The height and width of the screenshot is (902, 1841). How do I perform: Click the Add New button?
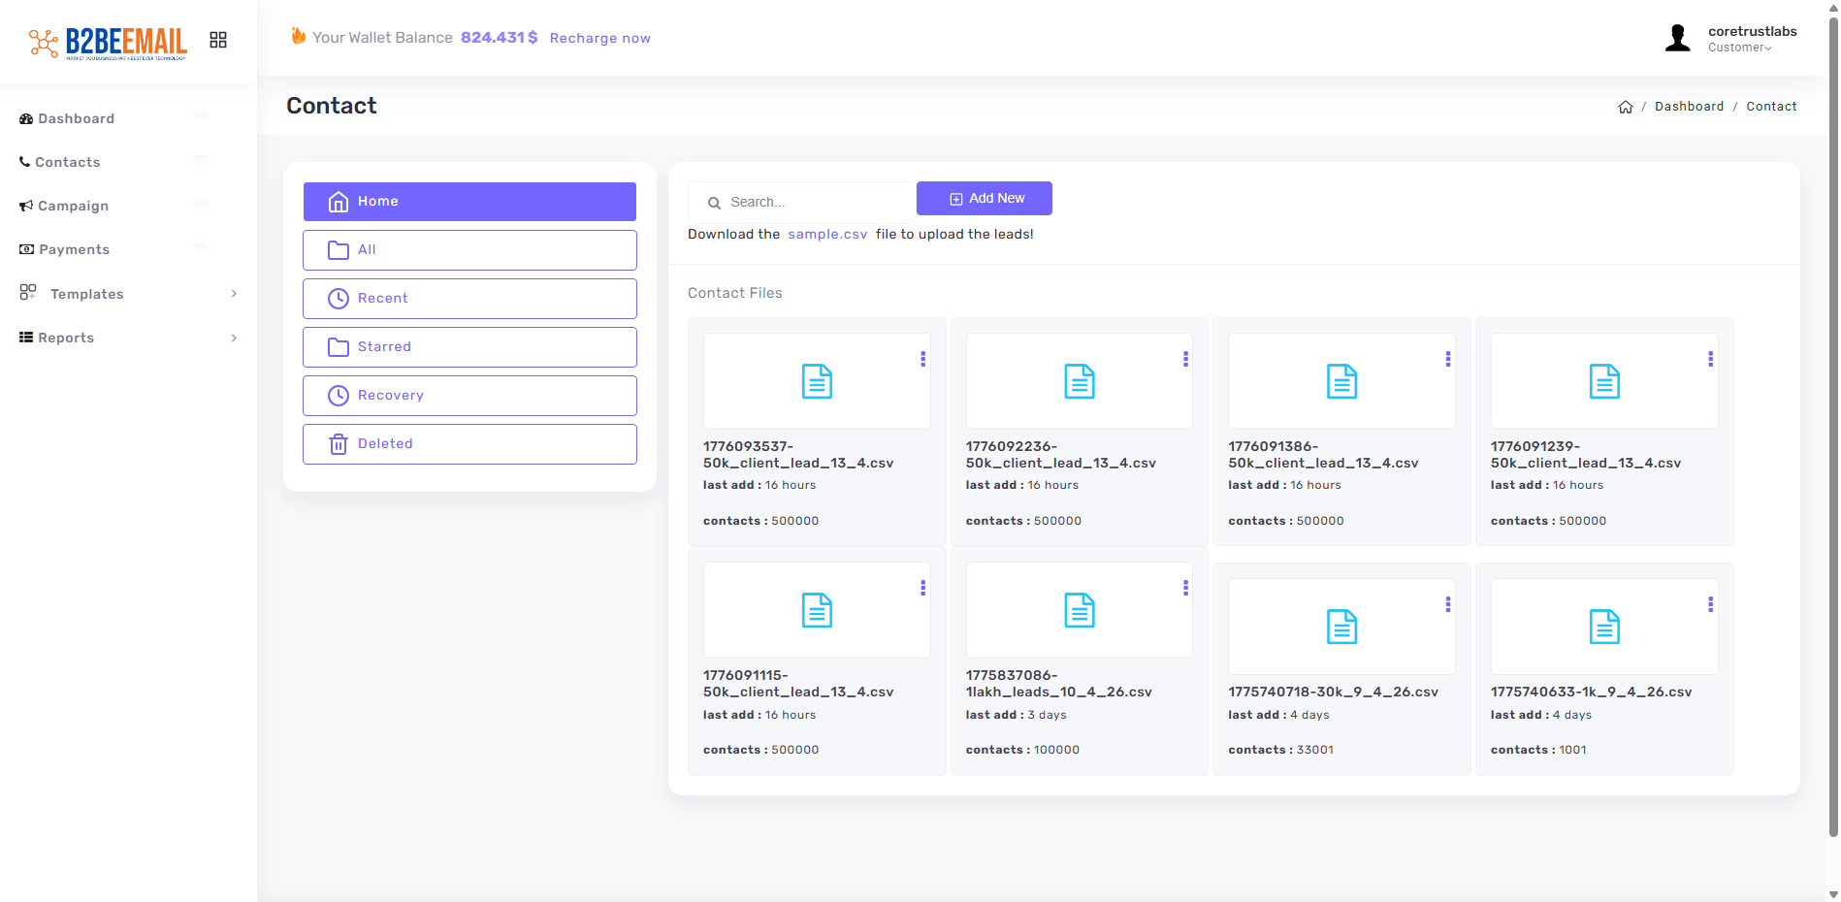pyautogui.click(x=984, y=199)
